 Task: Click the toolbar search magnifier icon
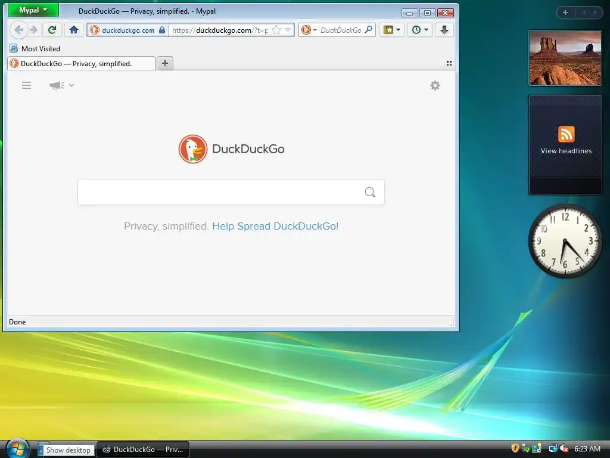click(x=368, y=30)
